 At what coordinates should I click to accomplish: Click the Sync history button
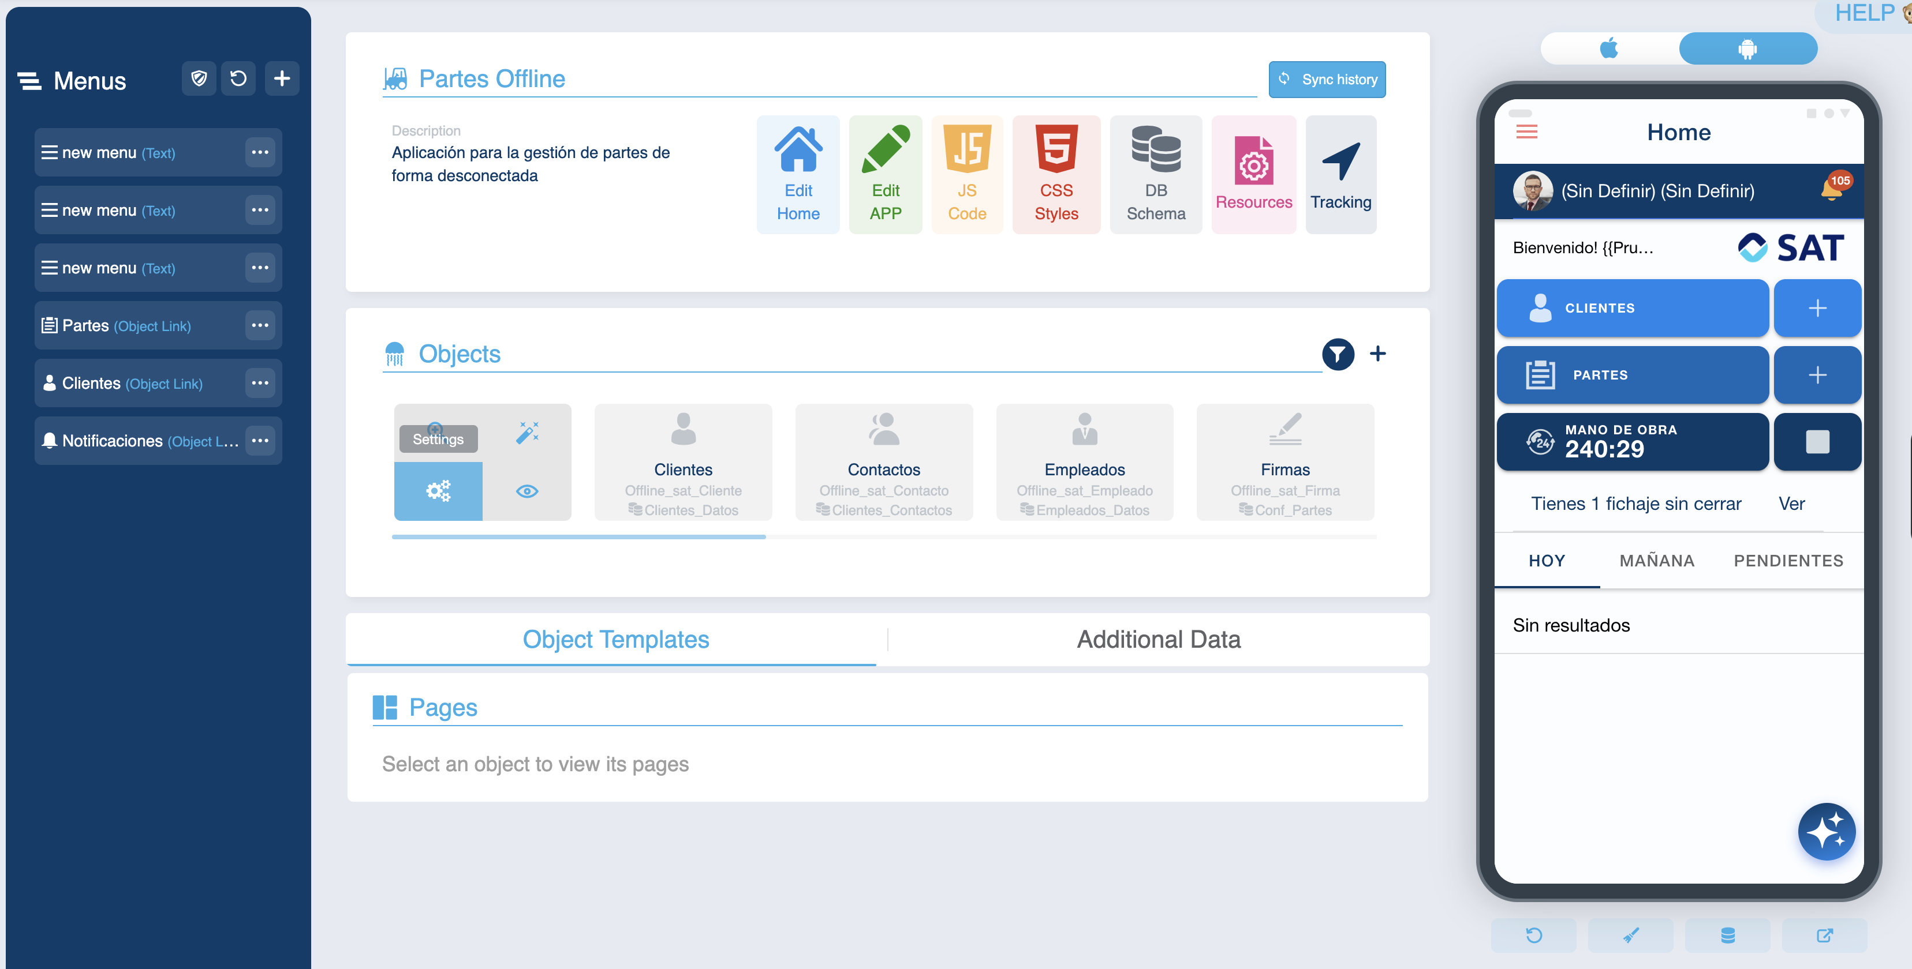coord(1327,80)
